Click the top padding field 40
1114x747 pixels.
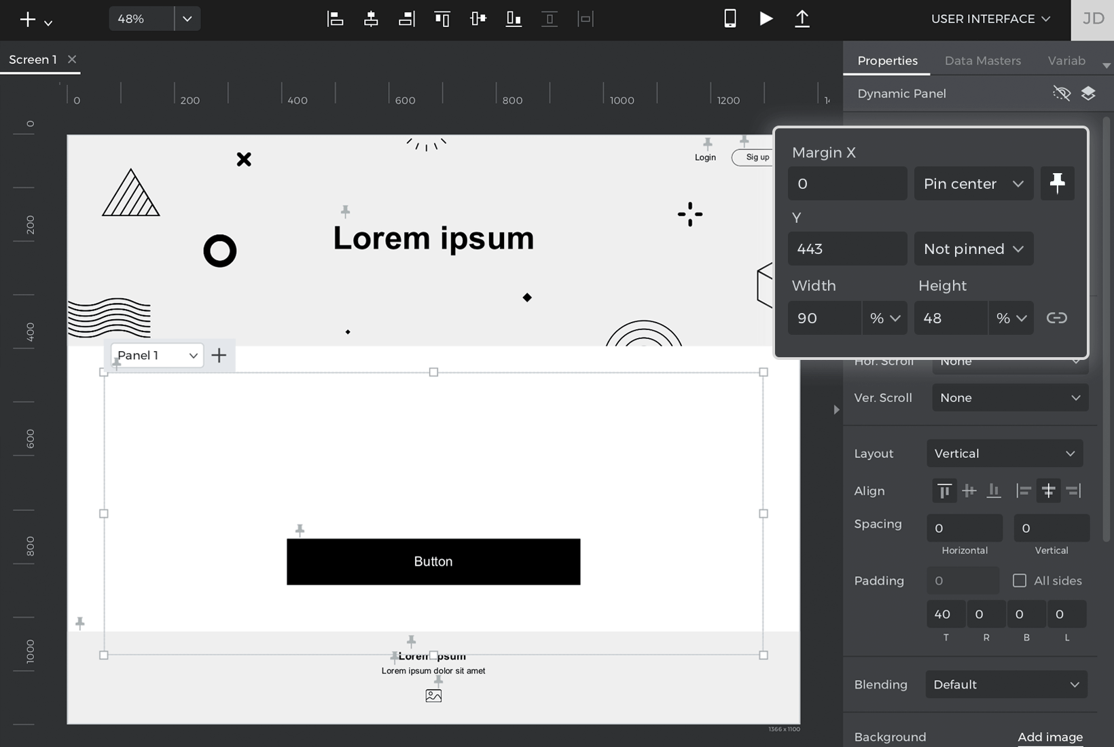tap(946, 614)
